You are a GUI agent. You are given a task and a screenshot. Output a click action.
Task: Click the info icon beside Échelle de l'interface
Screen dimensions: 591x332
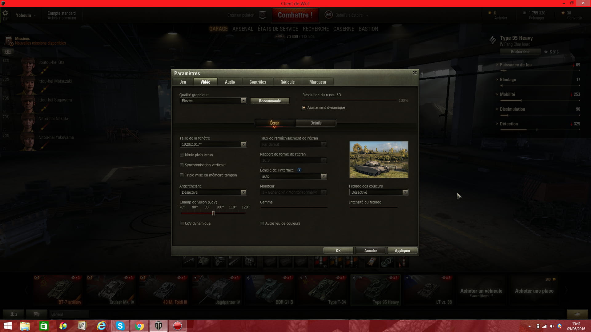tap(299, 170)
